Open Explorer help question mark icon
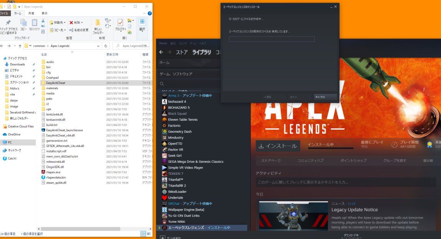Screen dimensions: 441x239 [x=150, y=13]
